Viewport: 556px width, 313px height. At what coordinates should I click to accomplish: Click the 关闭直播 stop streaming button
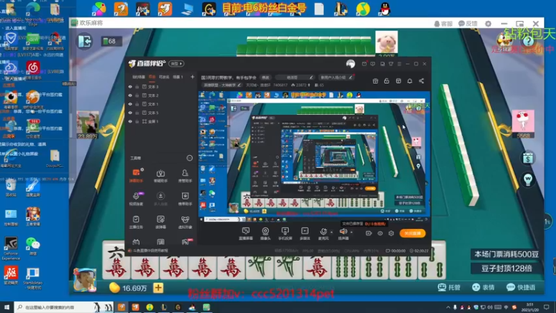tap(412, 233)
